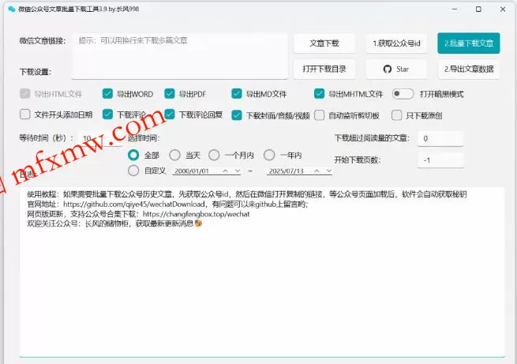This screenshot has height=364, width=517.
Task: Select the 全部 time radio button
Action: [133, 155]
